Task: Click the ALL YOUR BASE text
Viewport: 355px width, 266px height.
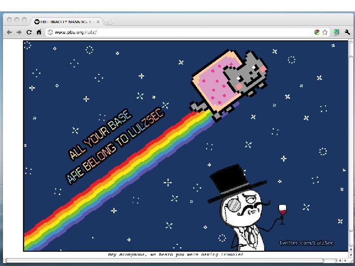Action: [x=100, y=134]
